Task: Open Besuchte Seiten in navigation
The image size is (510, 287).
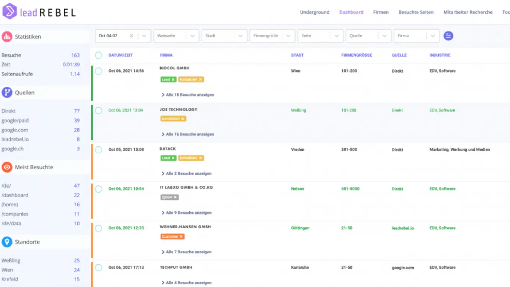Action: point(416,12)
